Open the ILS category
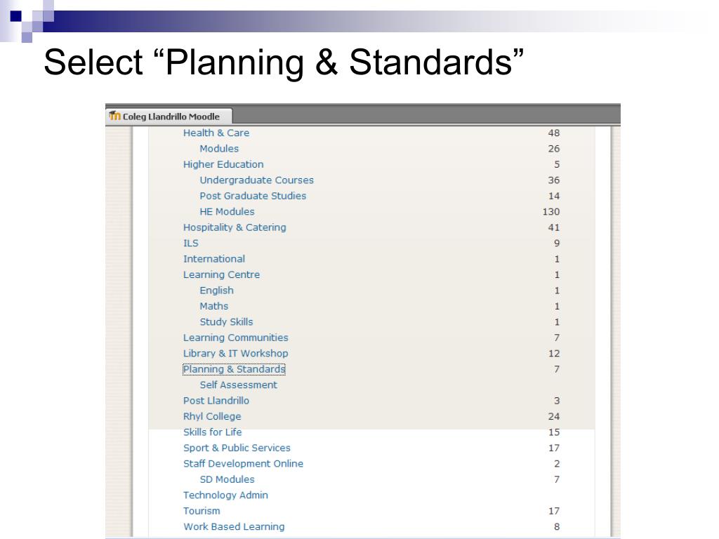Viewport: 719px width, 539px height. coord(191,244)
